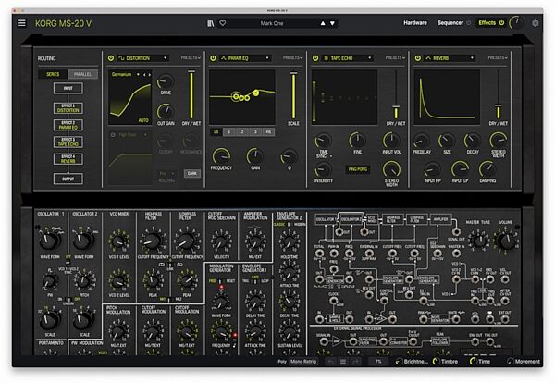Toggle Effects power icon in header
The height and width of the screenshot is (383, 555).
coord(501,22)
